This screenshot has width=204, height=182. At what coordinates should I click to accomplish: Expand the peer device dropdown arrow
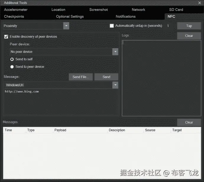pyautogui.click(x=115, y=52)
